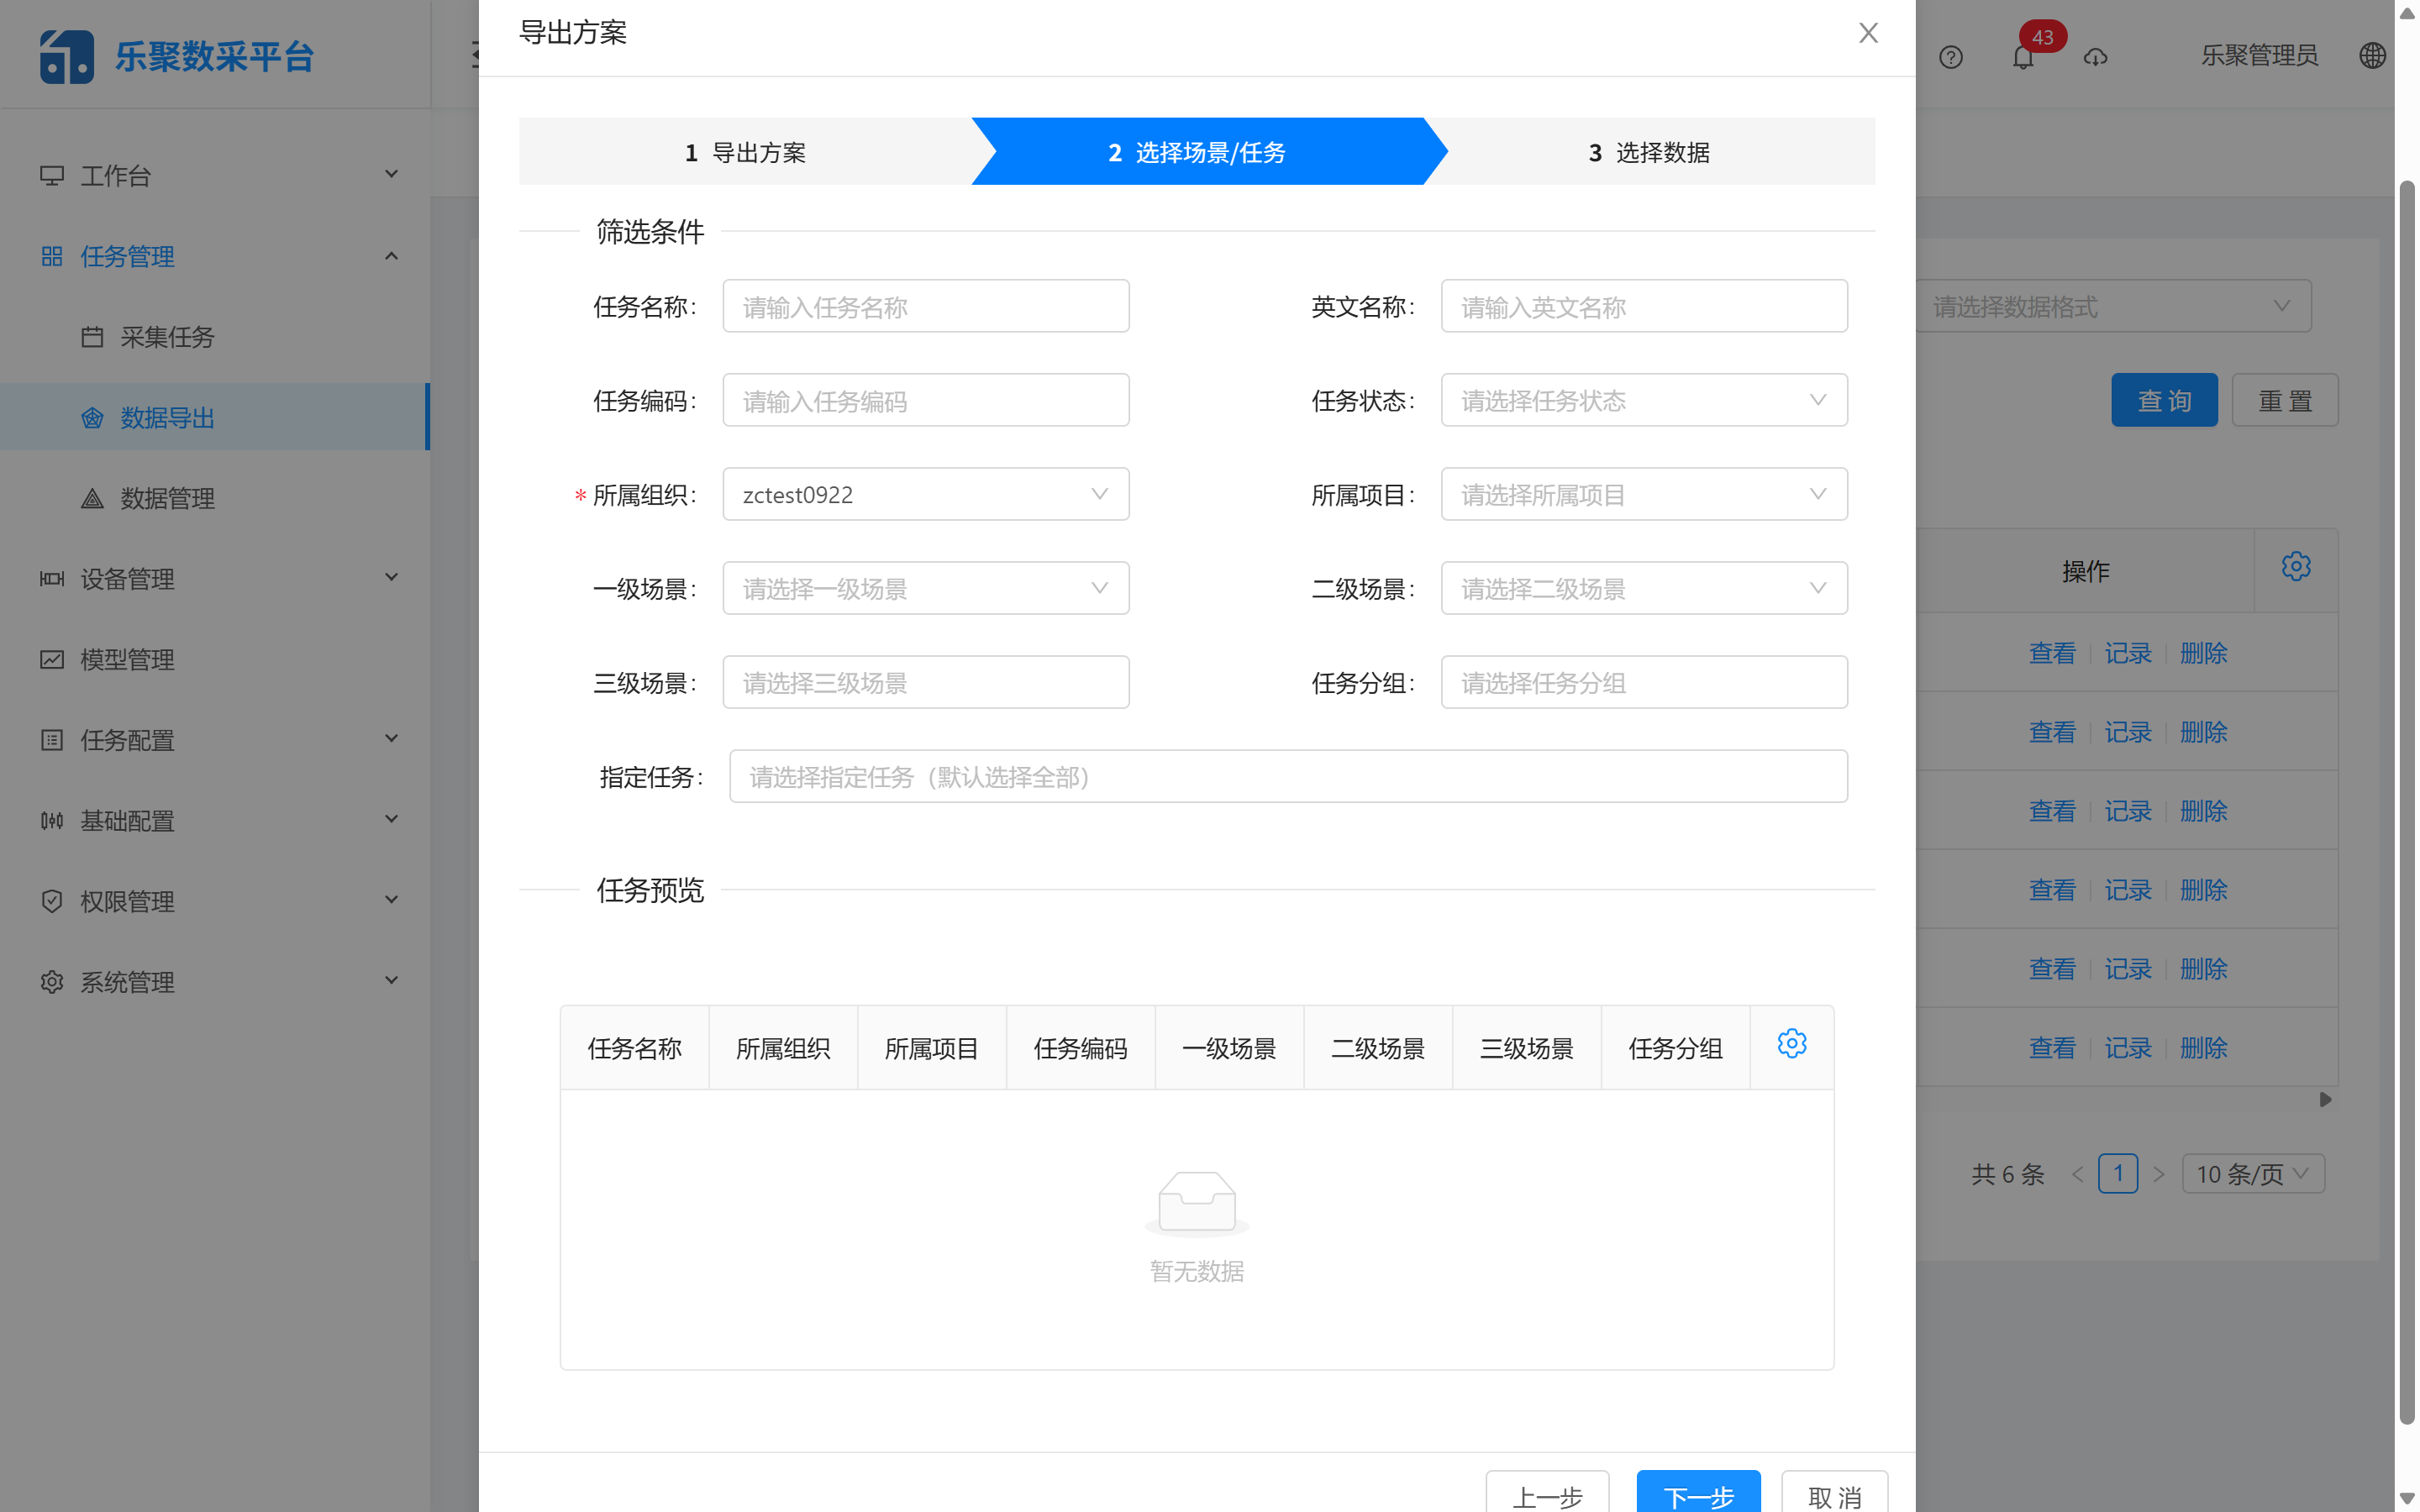Select step 1 导出方案
2420x1512 pixels.
[746, 152]
